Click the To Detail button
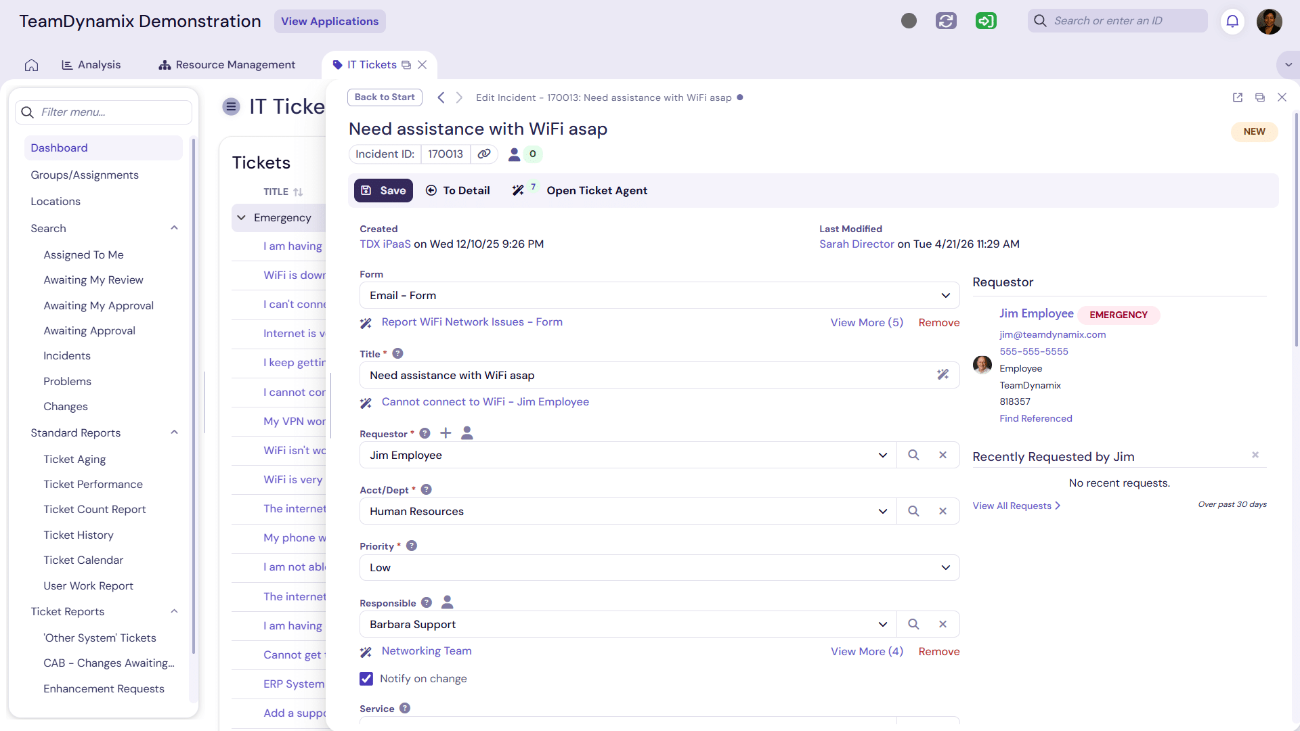Image resolution: width=1300 pixels, height=731 pixels. pyautogui.click(x=458, y=191)
